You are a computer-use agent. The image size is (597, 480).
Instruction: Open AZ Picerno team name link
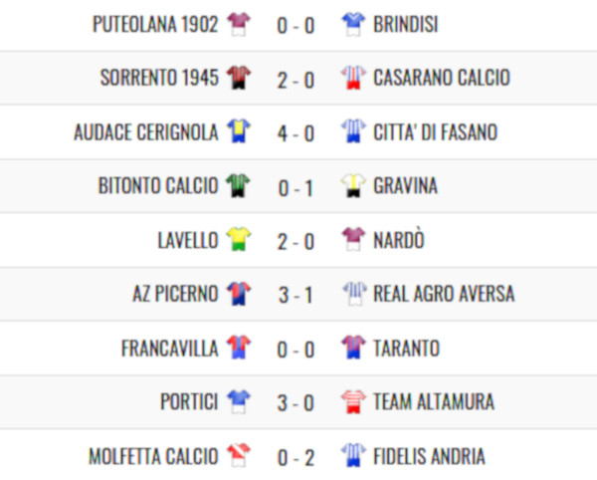pos(175,294)
